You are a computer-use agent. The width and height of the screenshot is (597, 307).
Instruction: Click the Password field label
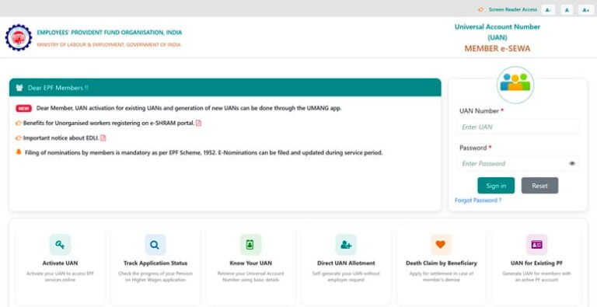pos(473,148)
